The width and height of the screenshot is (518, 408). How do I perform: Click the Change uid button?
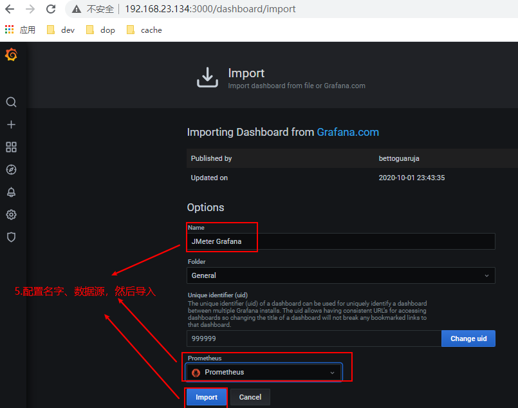(x=468, y=338)
